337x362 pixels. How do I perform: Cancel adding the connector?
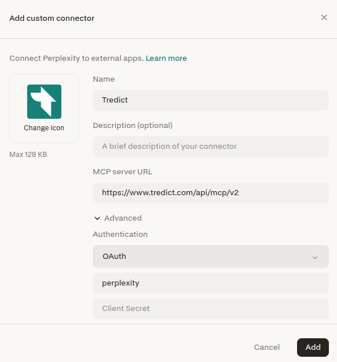(x=266, y=347)
